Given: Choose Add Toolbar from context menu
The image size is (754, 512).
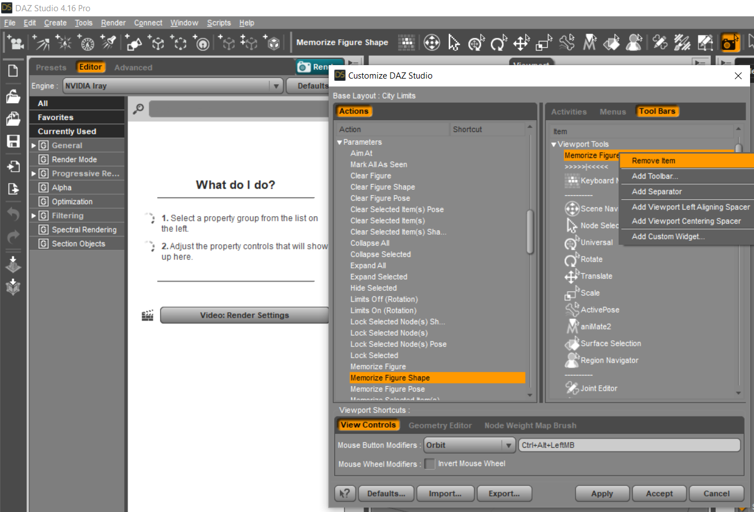Looking at the screenshot, I should click(687, 176).
